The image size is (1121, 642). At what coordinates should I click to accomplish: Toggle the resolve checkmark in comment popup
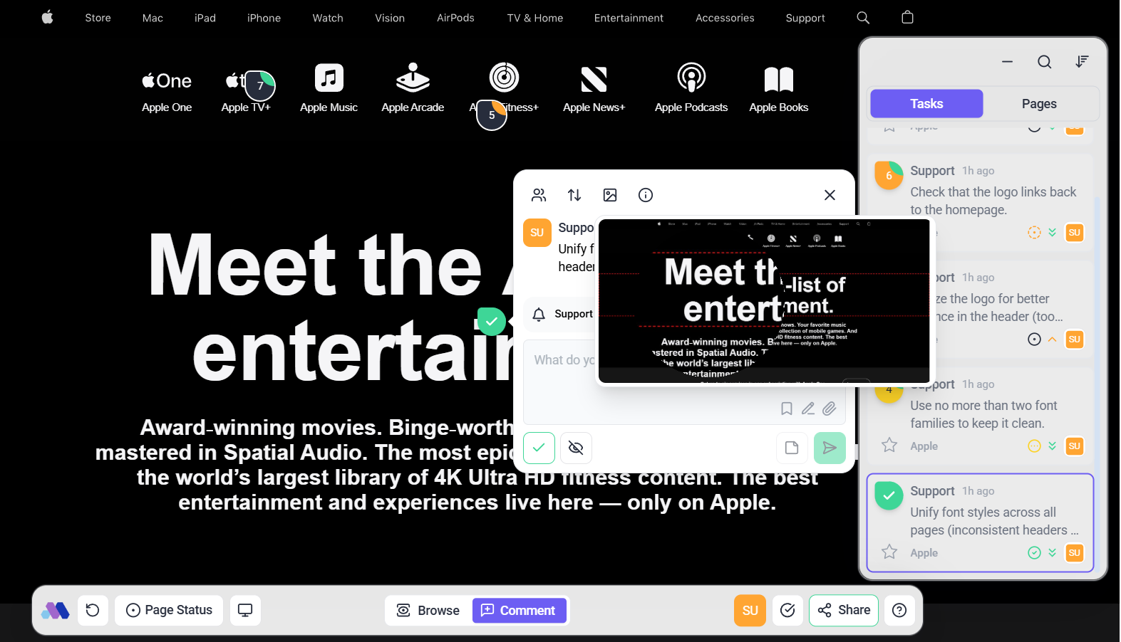539,448
